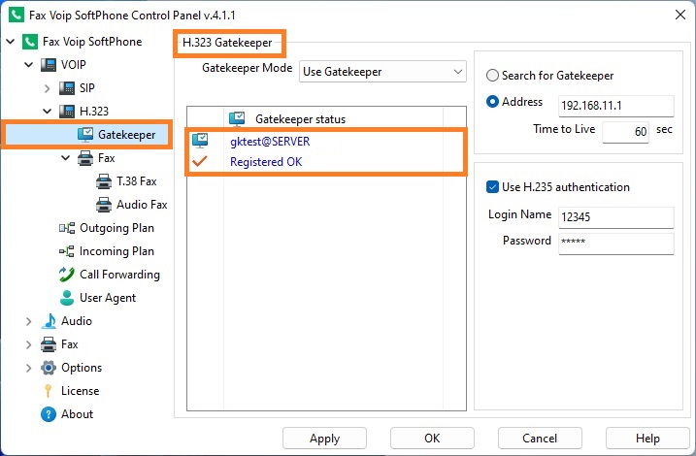Viewport: 696px width, 456px height.
Task: Select the Address radio button
Action: click(x=492, y=102)
